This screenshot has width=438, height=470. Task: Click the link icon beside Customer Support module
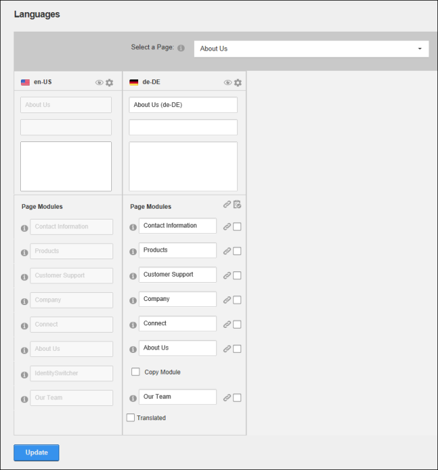click(227, 275)
